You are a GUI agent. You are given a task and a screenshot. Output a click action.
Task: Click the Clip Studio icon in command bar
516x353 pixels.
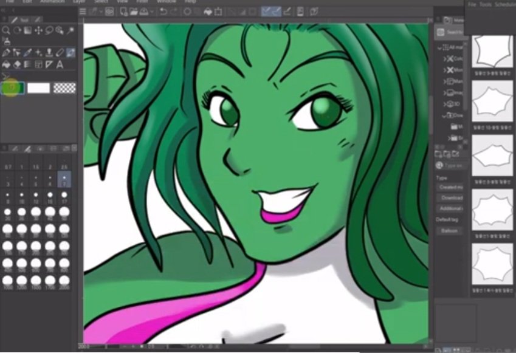[314, 12]
